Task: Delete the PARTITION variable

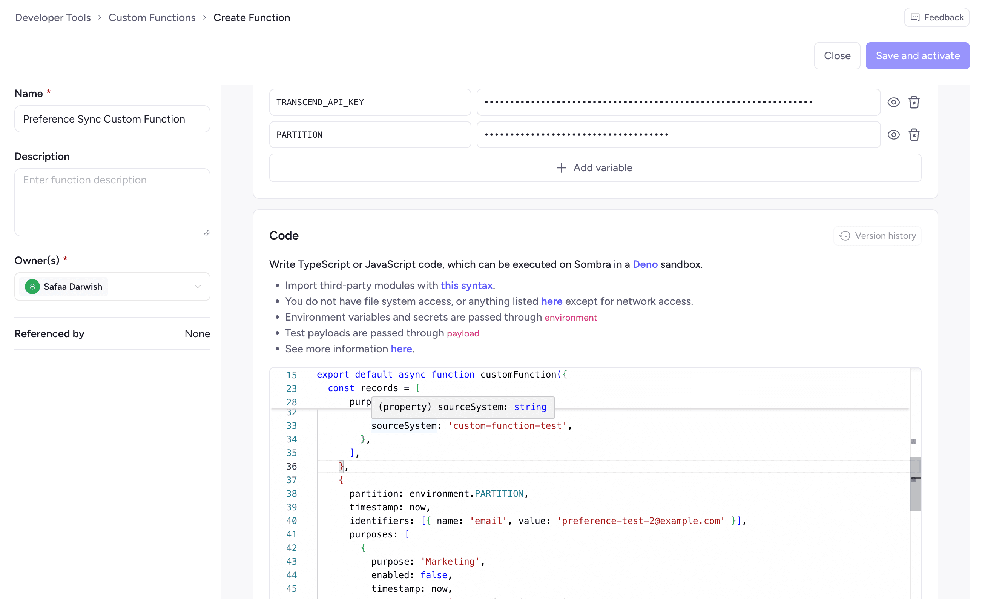Action: 914,135
